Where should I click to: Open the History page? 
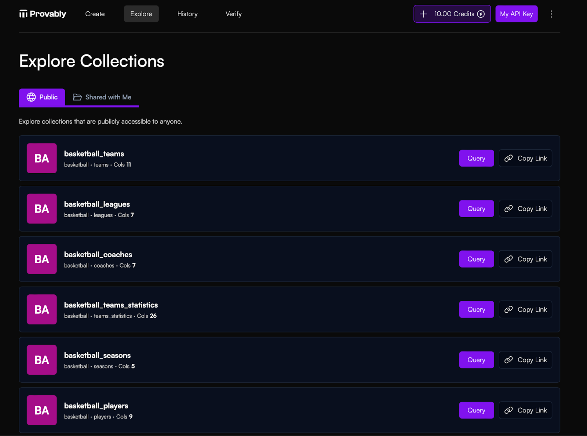pyautogui.click(x=187, y=14)
